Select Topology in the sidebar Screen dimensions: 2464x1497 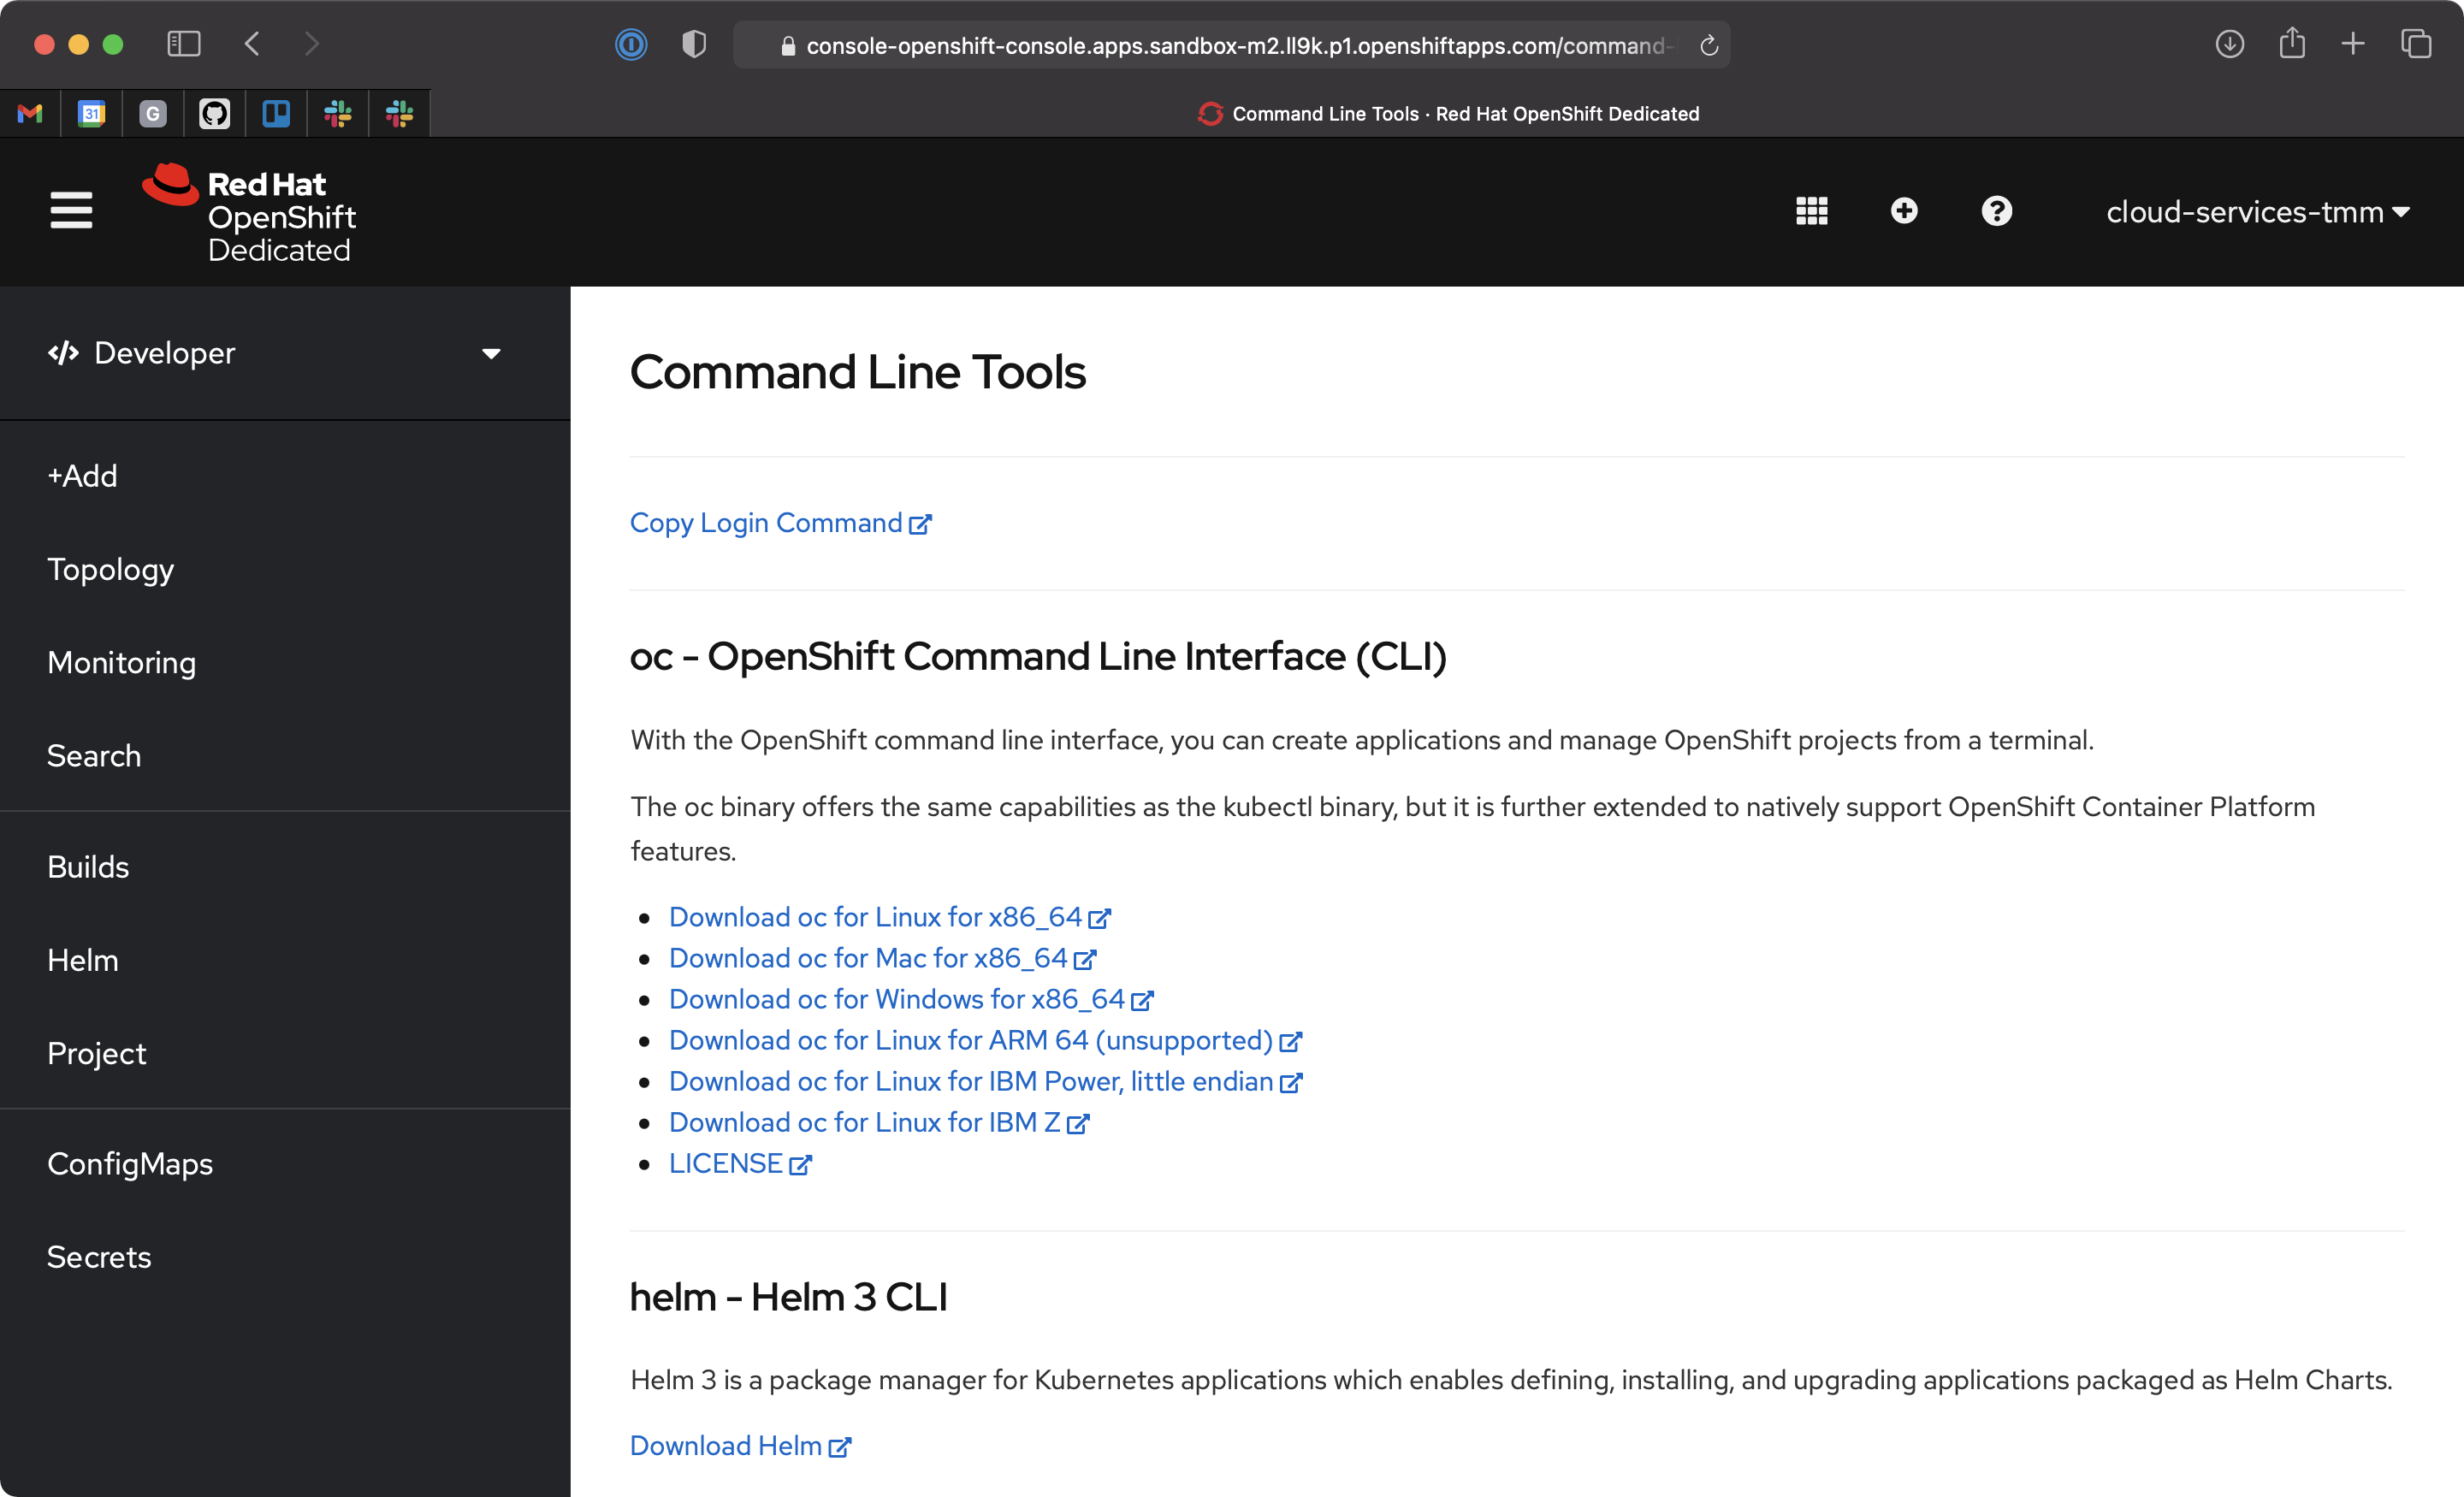(x=110, y=569)
